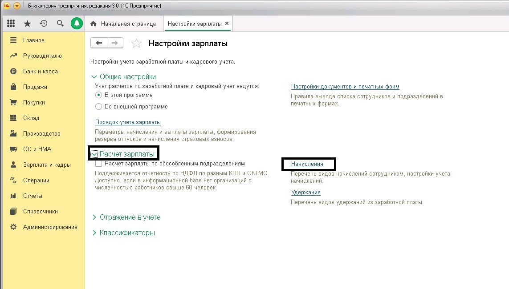Open the History clock icon
509x289 pixels.
[44, 24]
